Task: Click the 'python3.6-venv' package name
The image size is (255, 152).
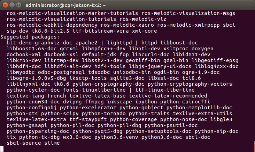Action: (x=114, y=137)
